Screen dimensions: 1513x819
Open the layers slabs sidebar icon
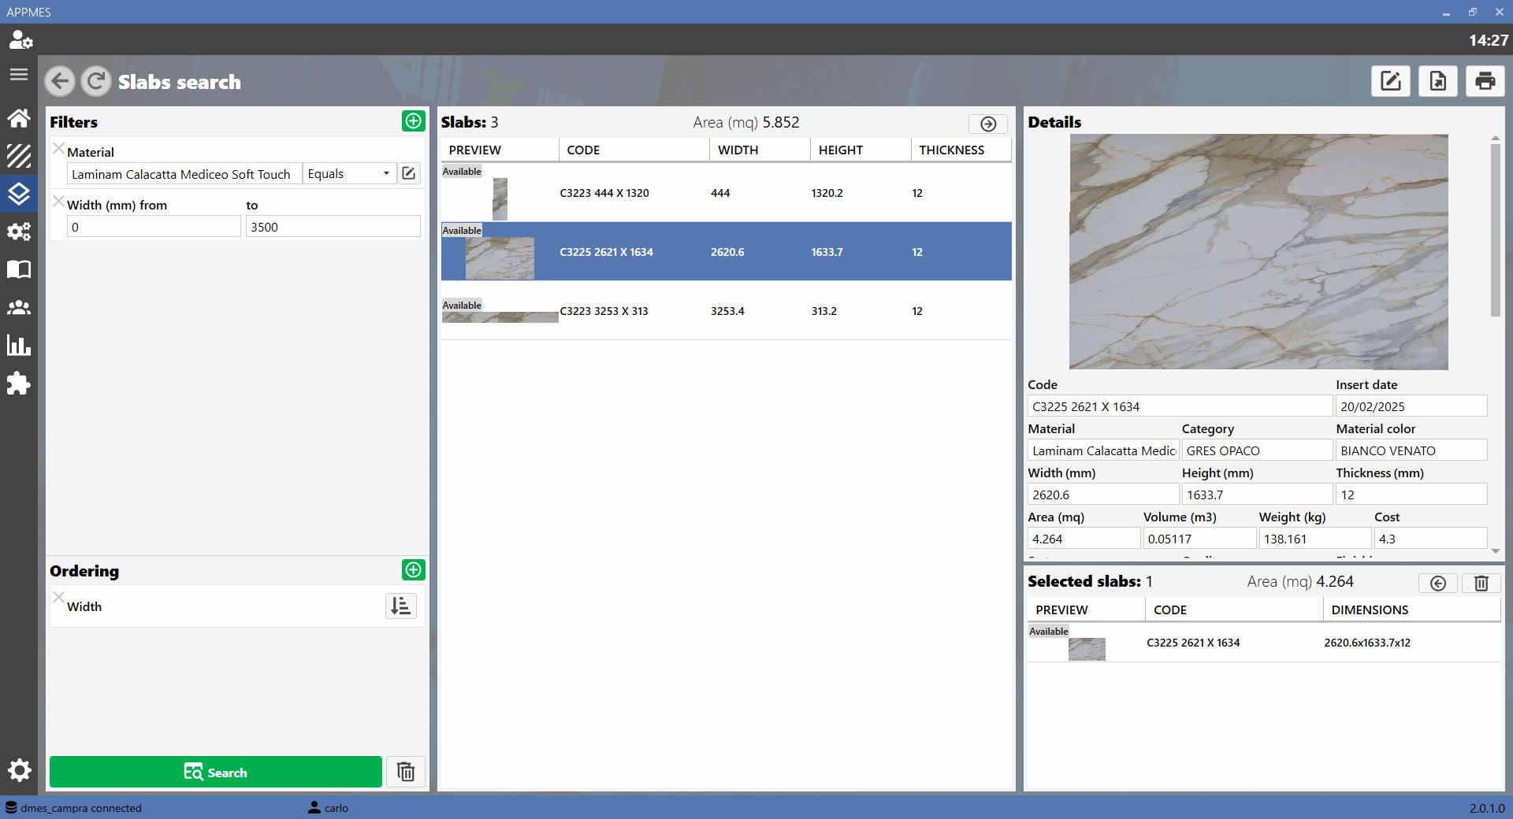click(x=19, y=193)
